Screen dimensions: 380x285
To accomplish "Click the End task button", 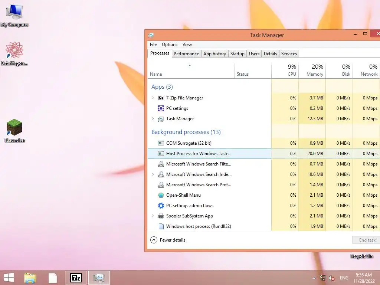I will point(367,240).
